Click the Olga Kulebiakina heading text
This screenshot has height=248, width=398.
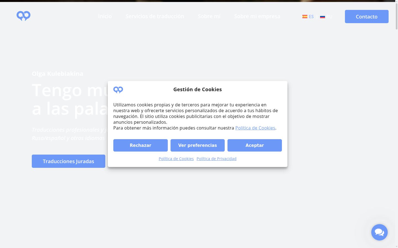57,74
